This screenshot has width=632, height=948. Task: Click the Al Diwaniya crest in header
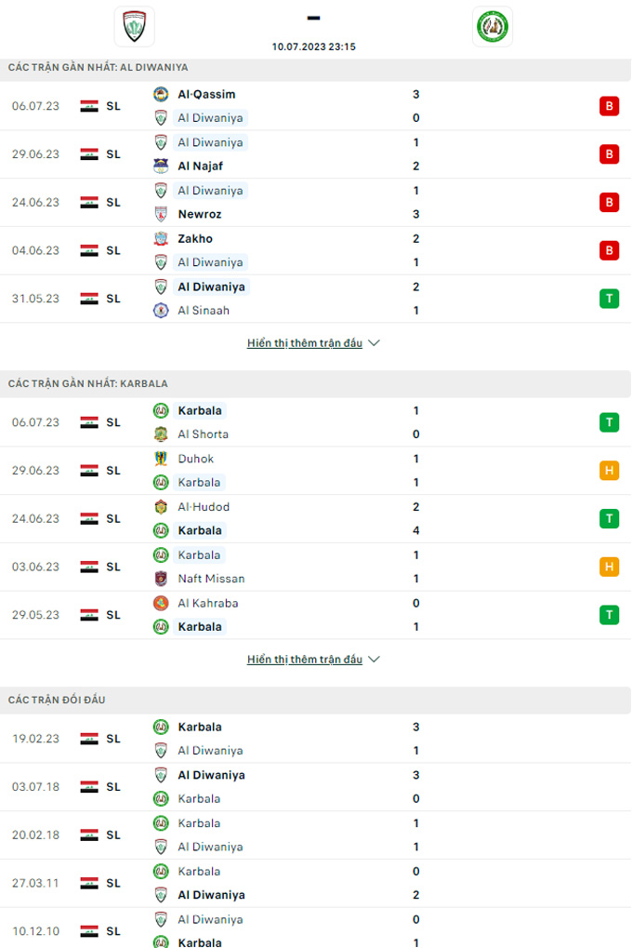pos(134,26)
